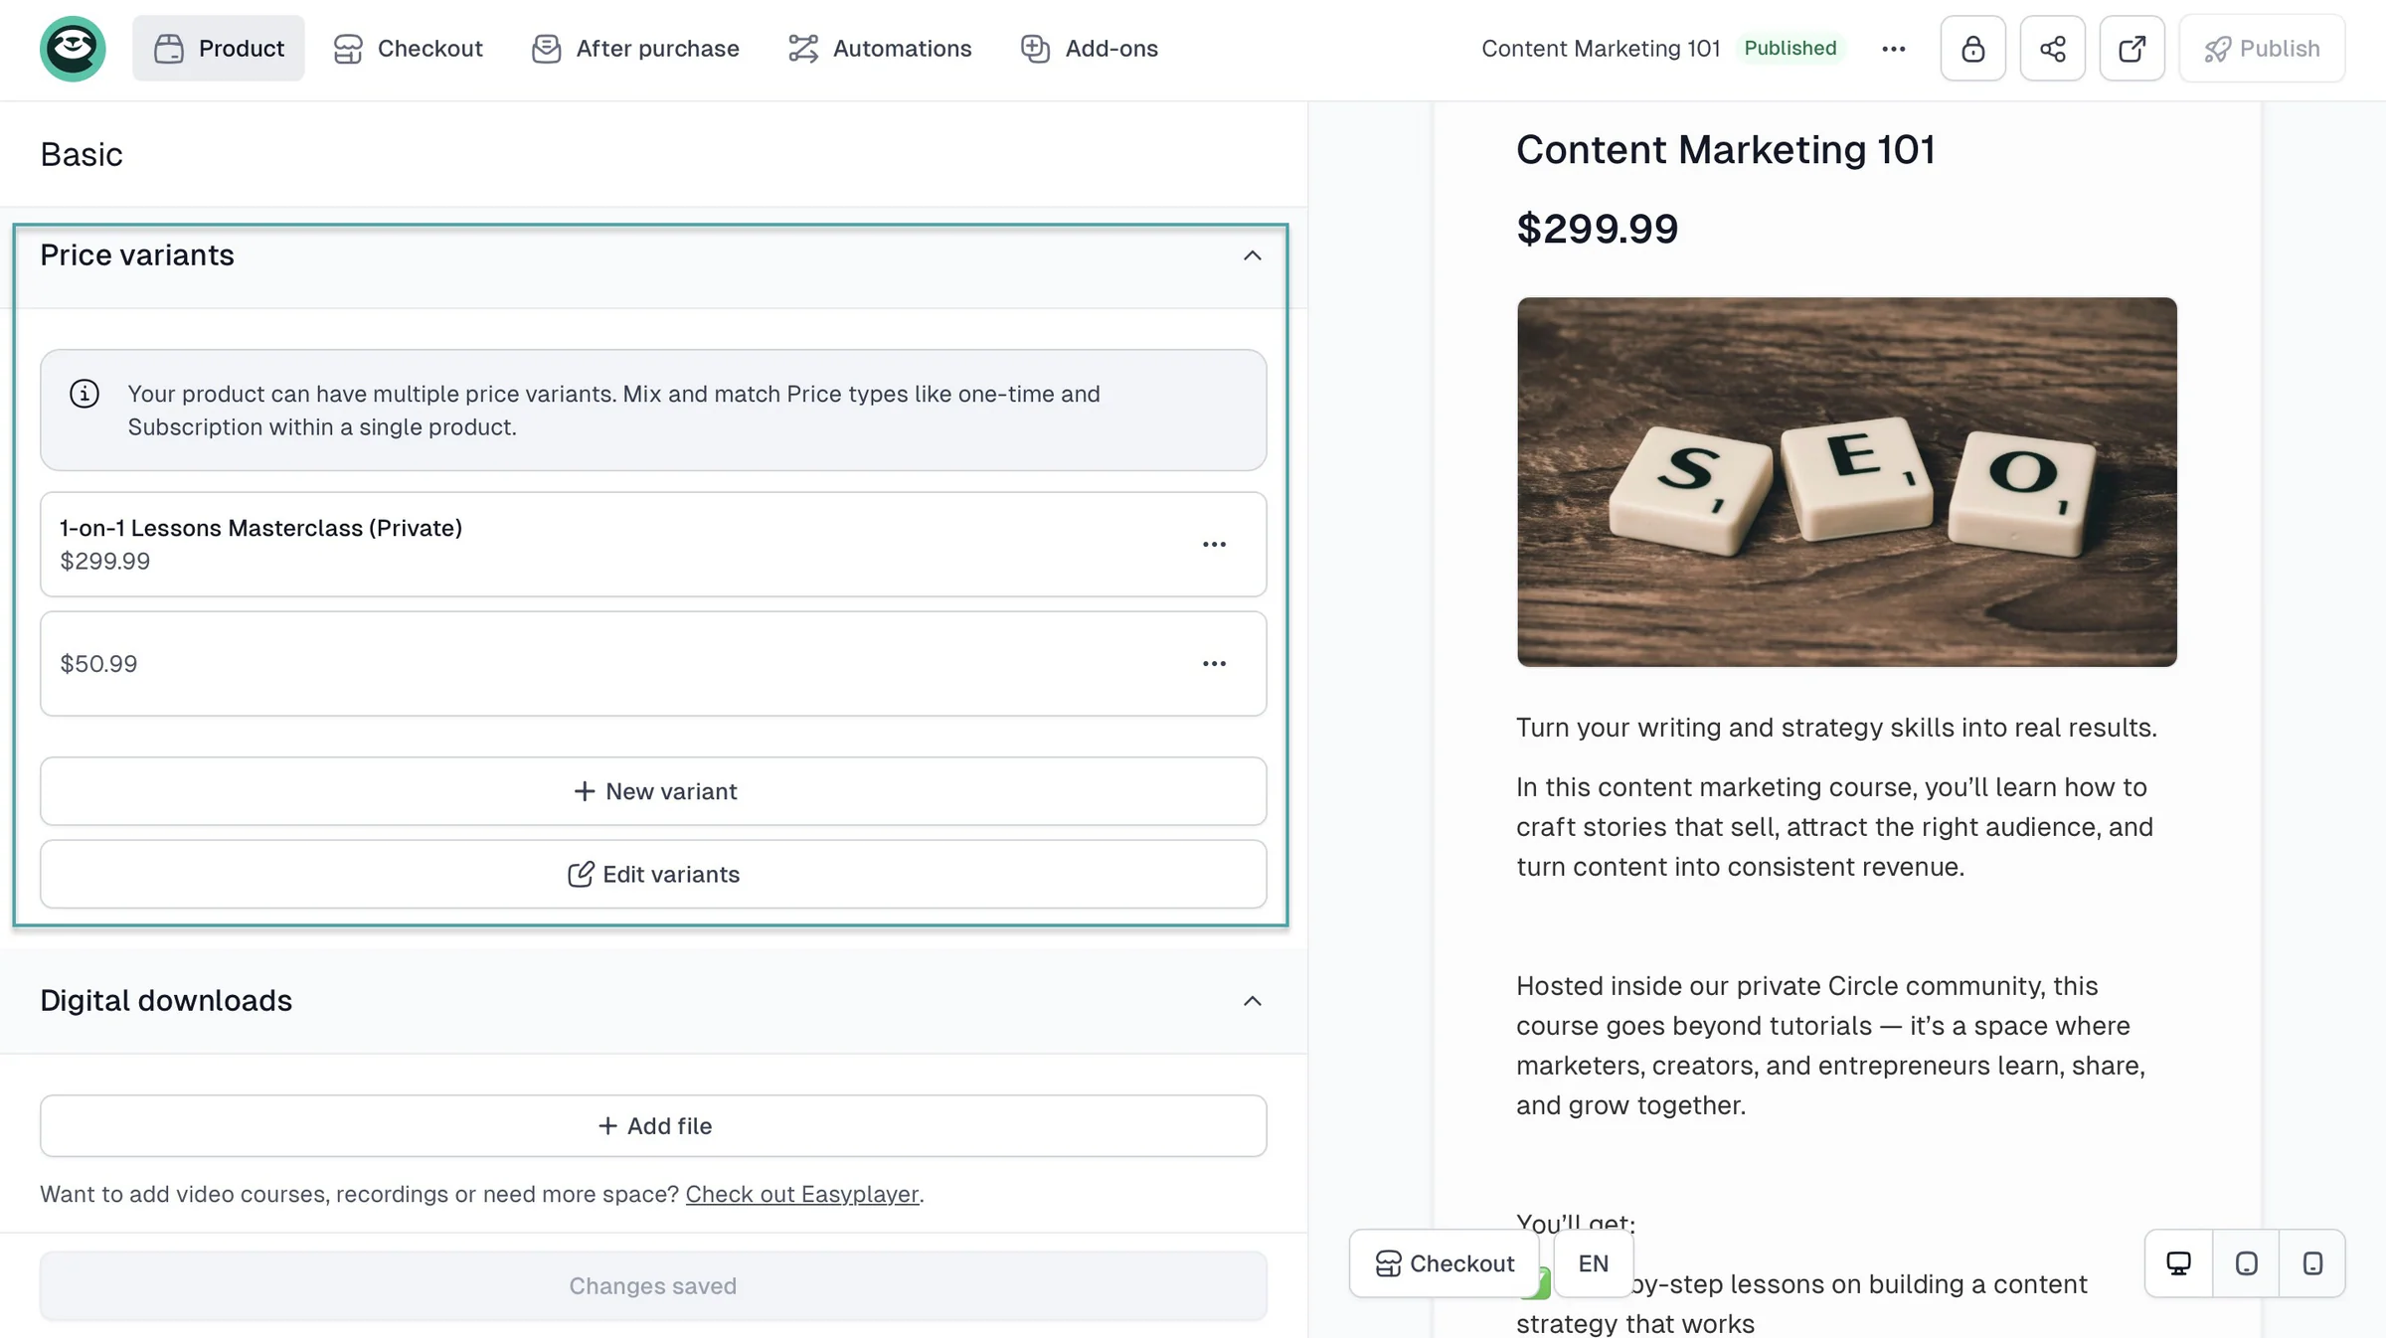Image resolution: width=2386 pixels, height=1338 pixels.
Task: Open the Product tab
Action: [219, 49]
